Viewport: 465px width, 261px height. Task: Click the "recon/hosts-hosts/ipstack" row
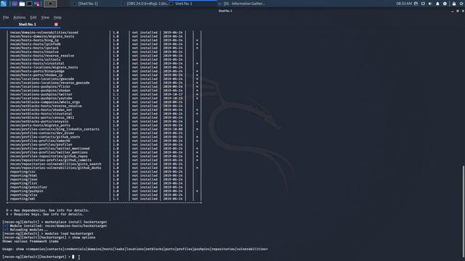click(x=104, y=48)
